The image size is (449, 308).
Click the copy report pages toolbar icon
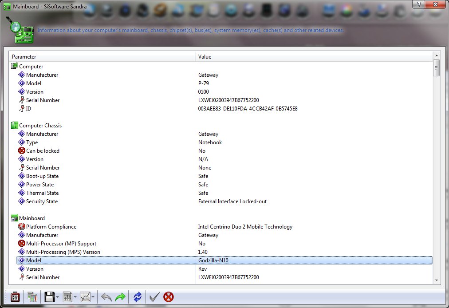(32, 297)
